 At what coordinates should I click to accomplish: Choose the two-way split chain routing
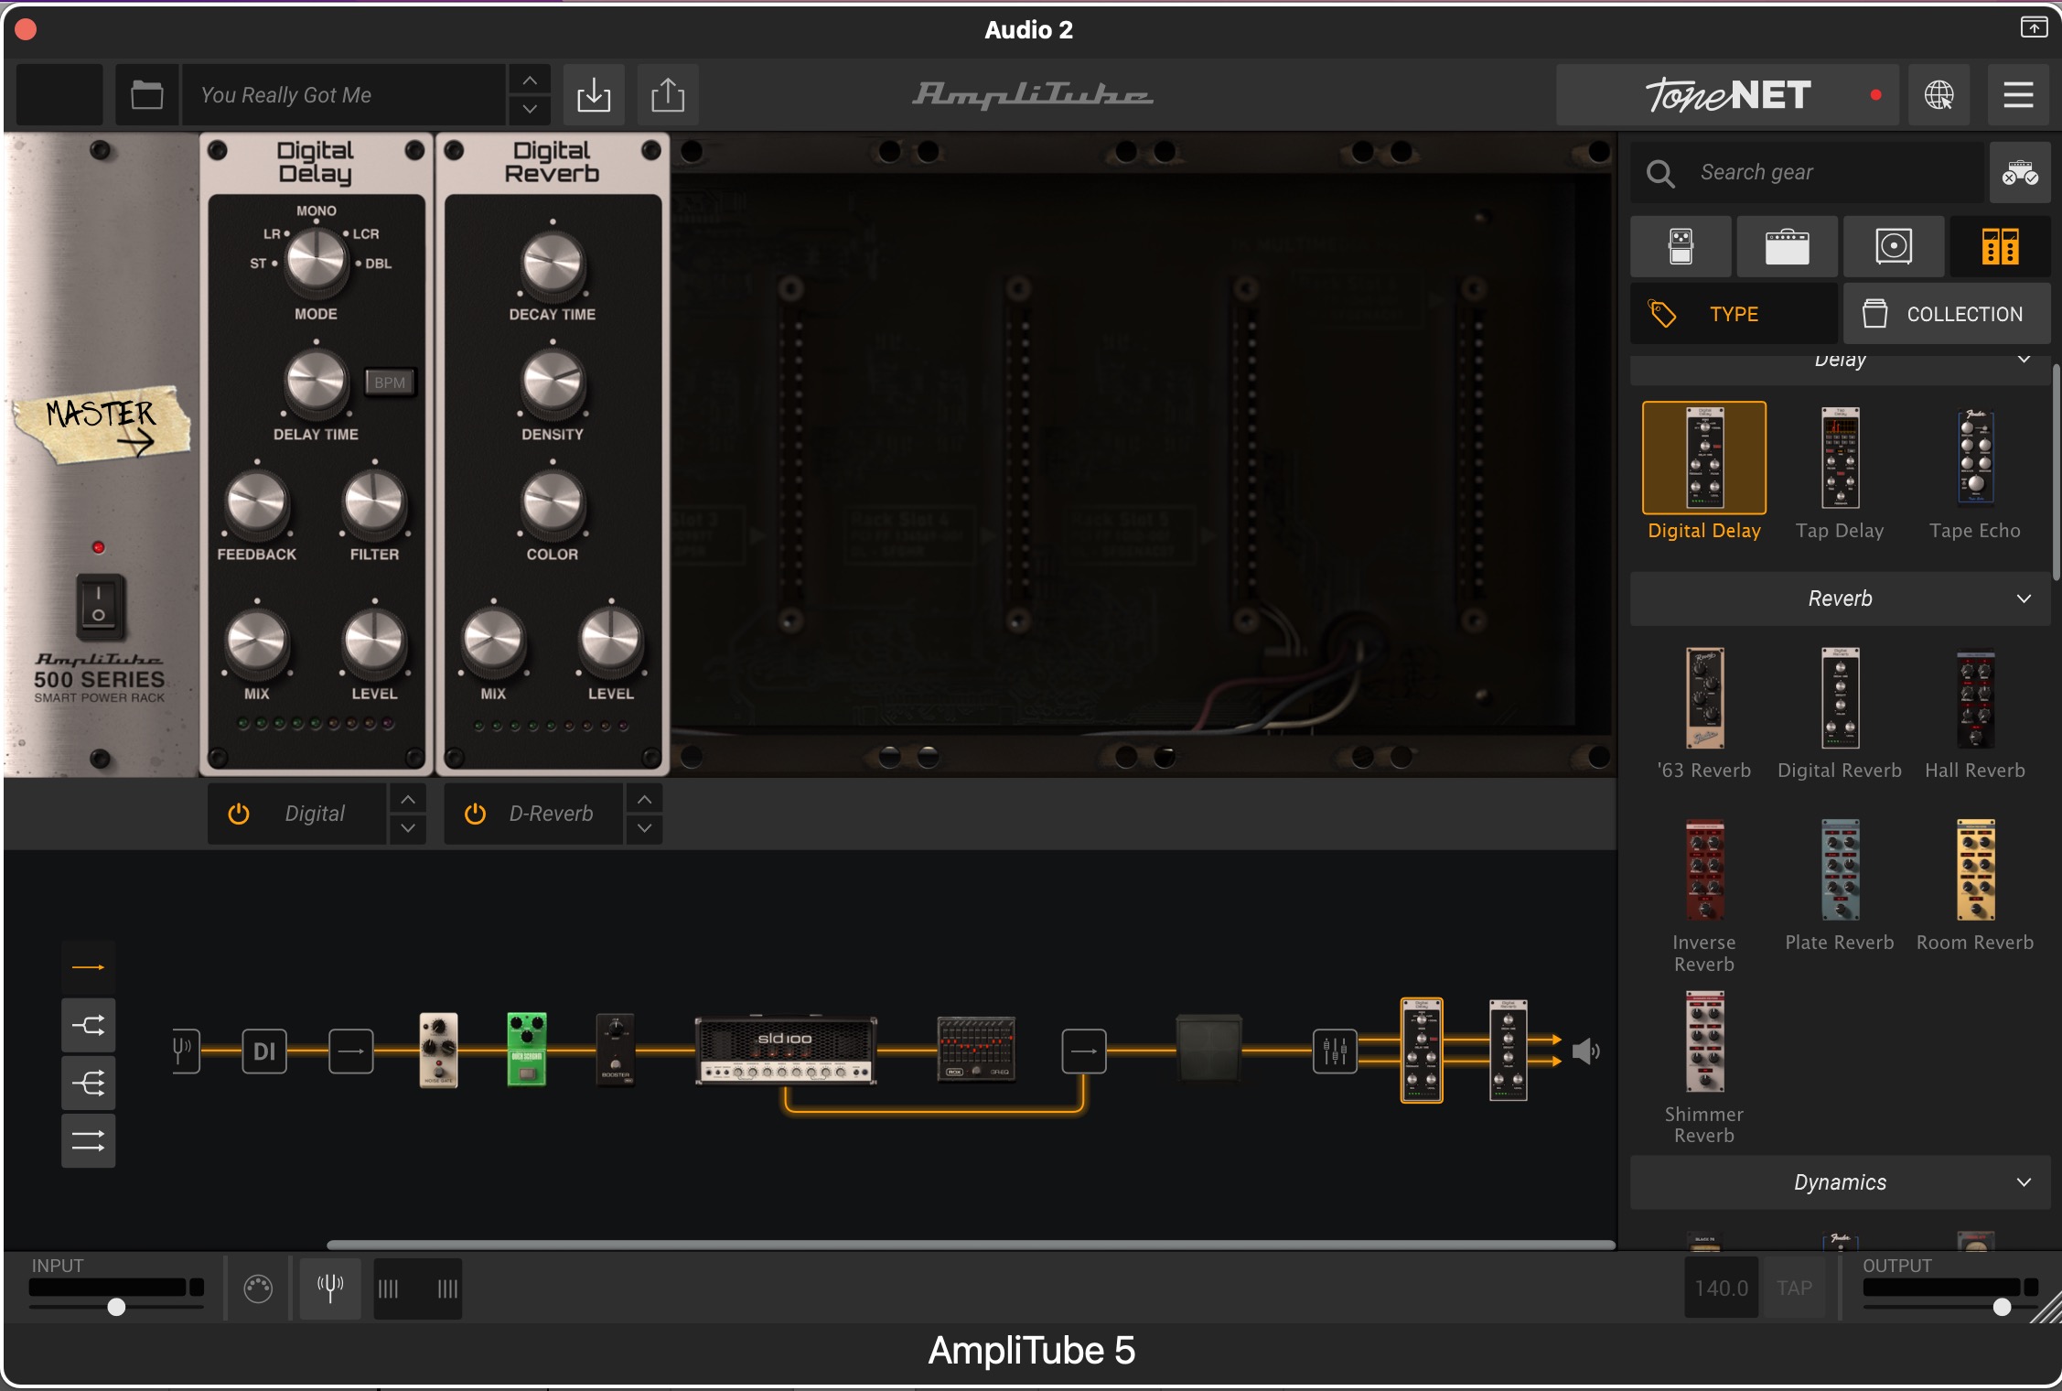pos(88,1025)
